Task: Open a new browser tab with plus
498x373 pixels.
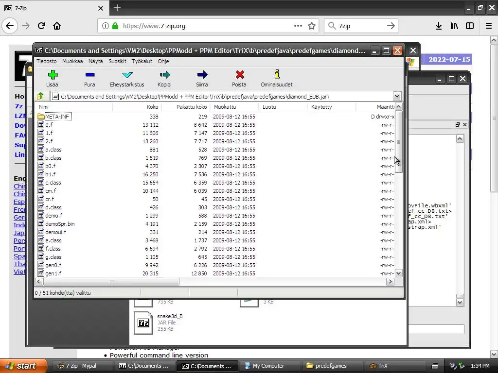Action: click(x=117, y=8)
